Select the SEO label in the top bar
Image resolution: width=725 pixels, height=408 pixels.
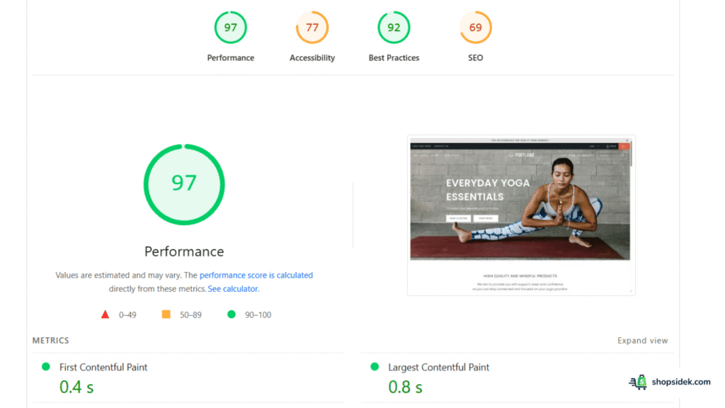click(x=475, y=58)
